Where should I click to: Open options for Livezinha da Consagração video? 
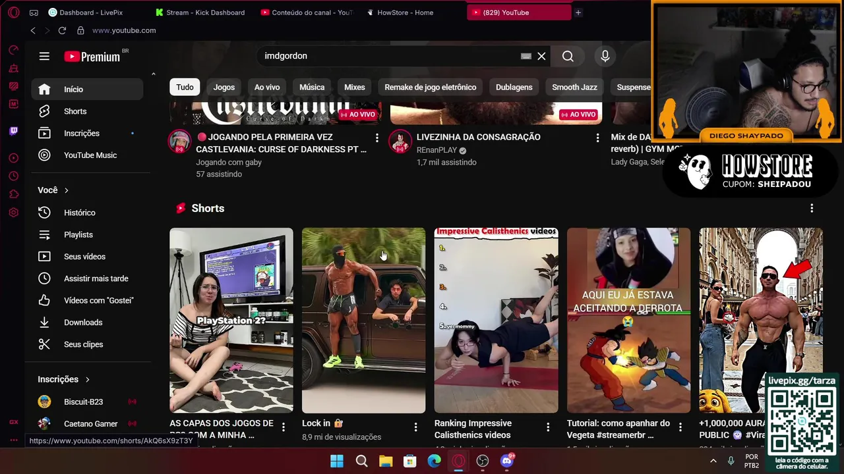click(x=597, y=138)
